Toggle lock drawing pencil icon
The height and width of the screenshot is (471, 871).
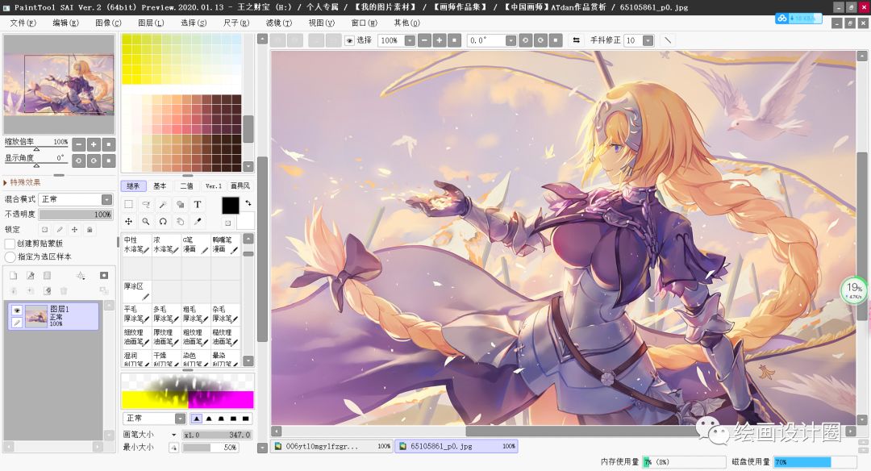click(x=60, y=229)
